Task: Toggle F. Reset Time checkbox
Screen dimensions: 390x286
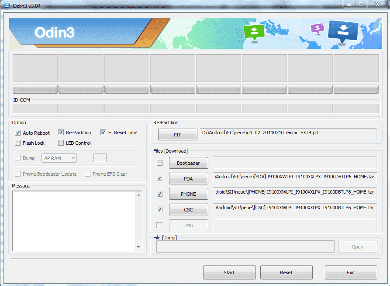Action: point(103,133)
